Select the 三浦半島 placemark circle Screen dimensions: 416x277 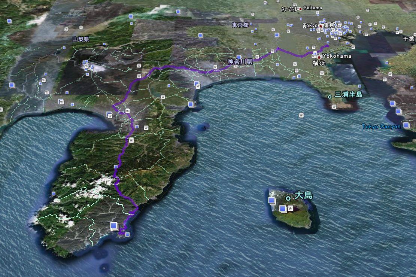(x=330, y=97)
